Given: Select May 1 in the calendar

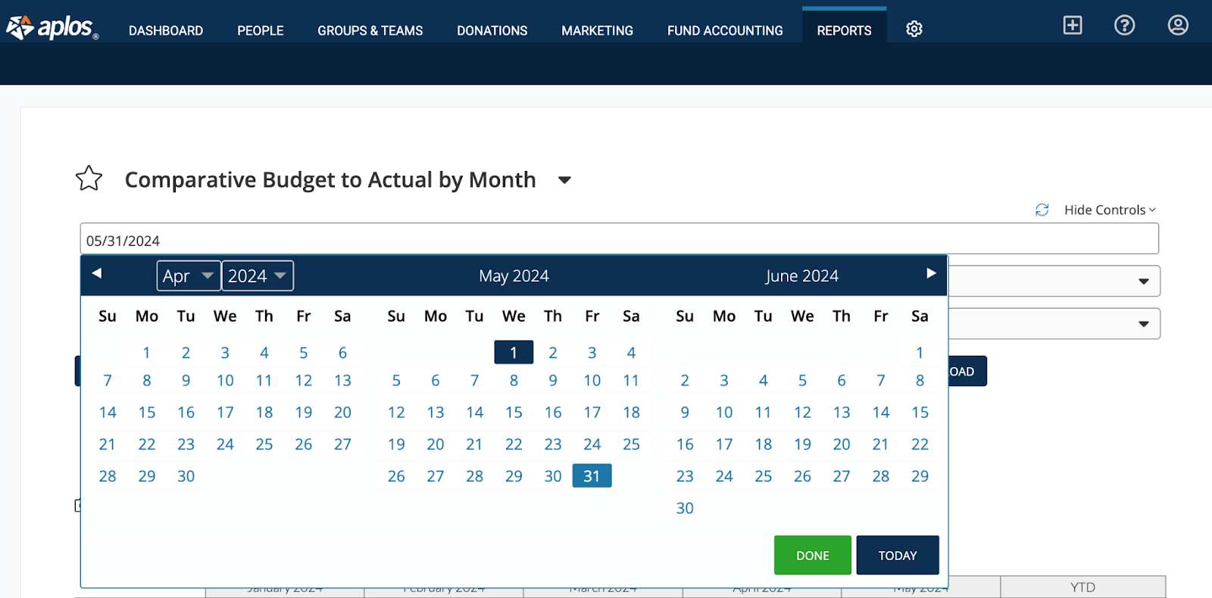Looking at the screenshot, I should pyautogui.click(x=514, y=352).
